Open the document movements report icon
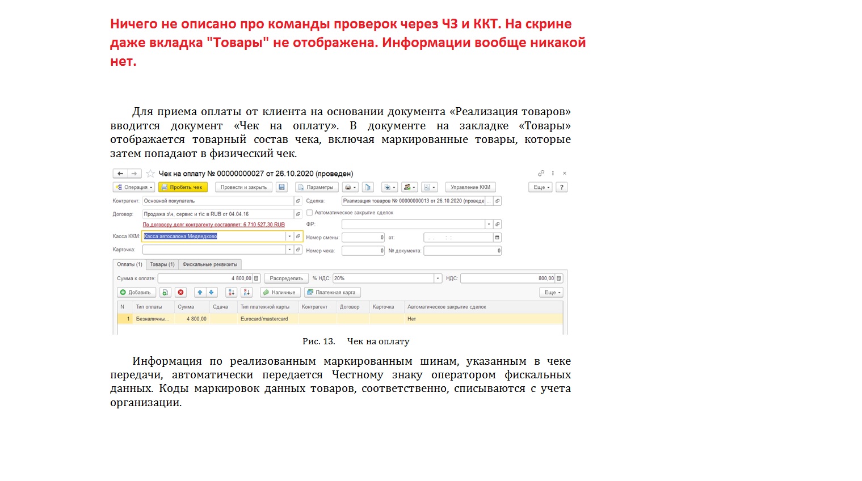 (368, 187)
